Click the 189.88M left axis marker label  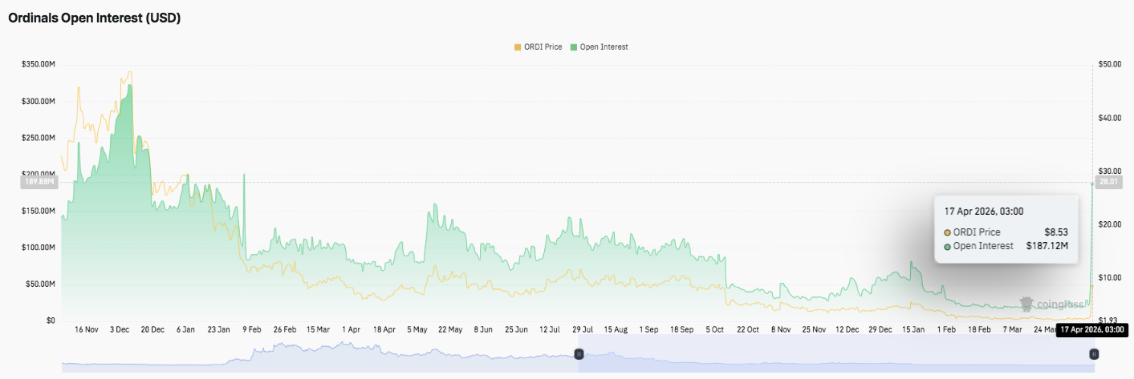(39, 182)
